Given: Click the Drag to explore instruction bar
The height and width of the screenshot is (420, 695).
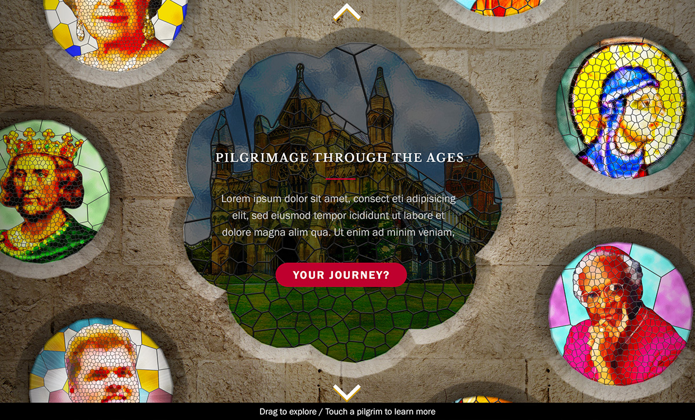Looking at the screenshot, I should [x=348, y=411].
